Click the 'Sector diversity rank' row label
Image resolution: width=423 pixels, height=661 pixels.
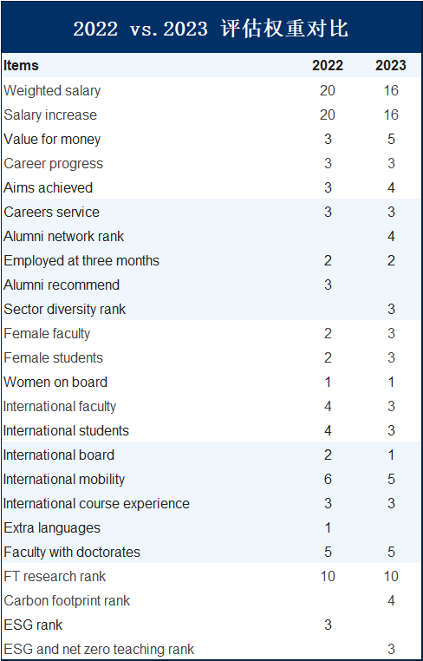pyautogui.click(x=64, y=309)
